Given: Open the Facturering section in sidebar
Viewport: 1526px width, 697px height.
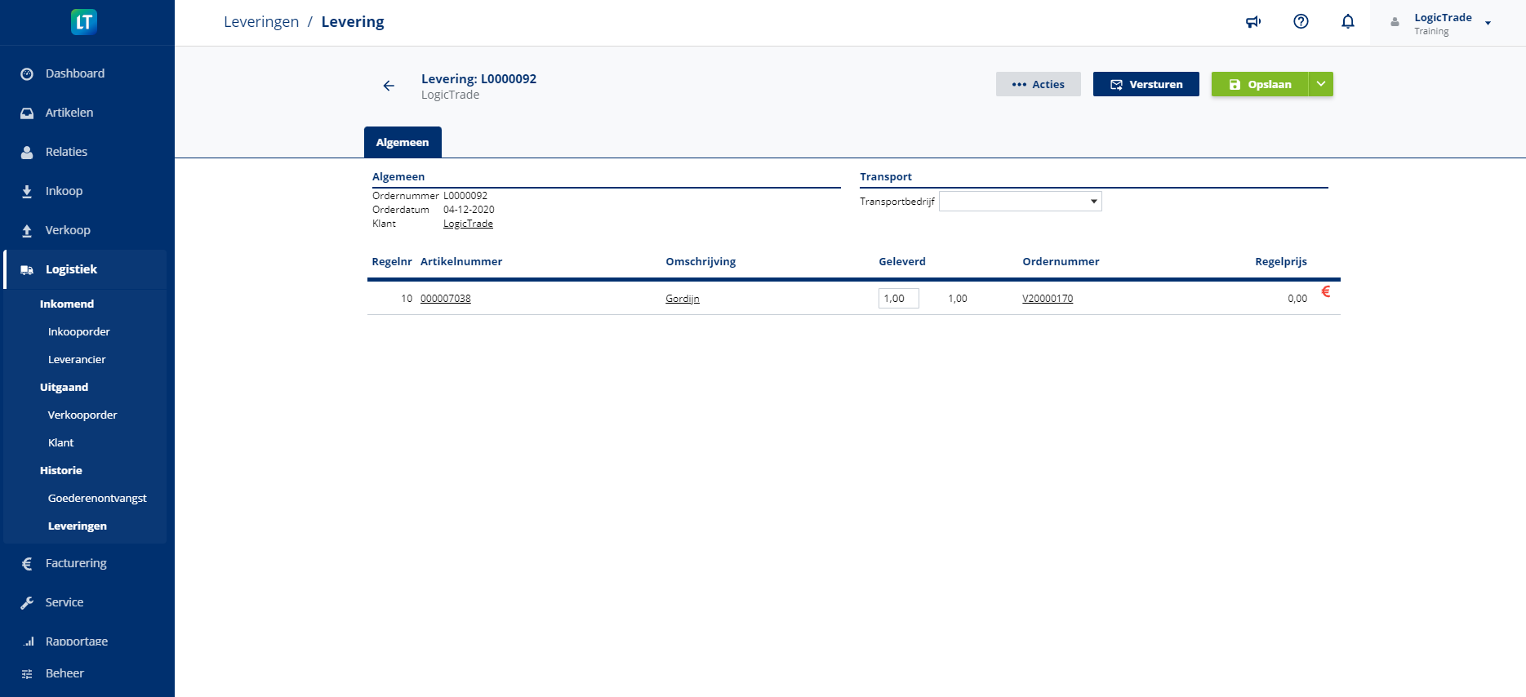Looking at the screenshot, I should 76,563.
